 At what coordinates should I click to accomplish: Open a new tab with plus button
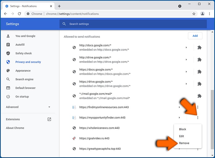click(59, 6)
